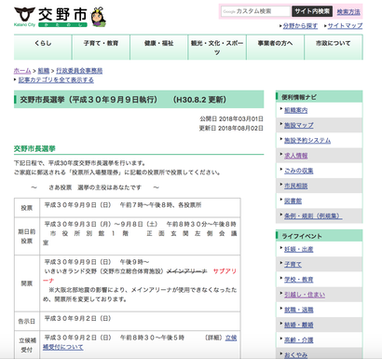Screen dimensions: 382x359
Task: Open the 学校・教育 life event link
Action: (299, 280)
